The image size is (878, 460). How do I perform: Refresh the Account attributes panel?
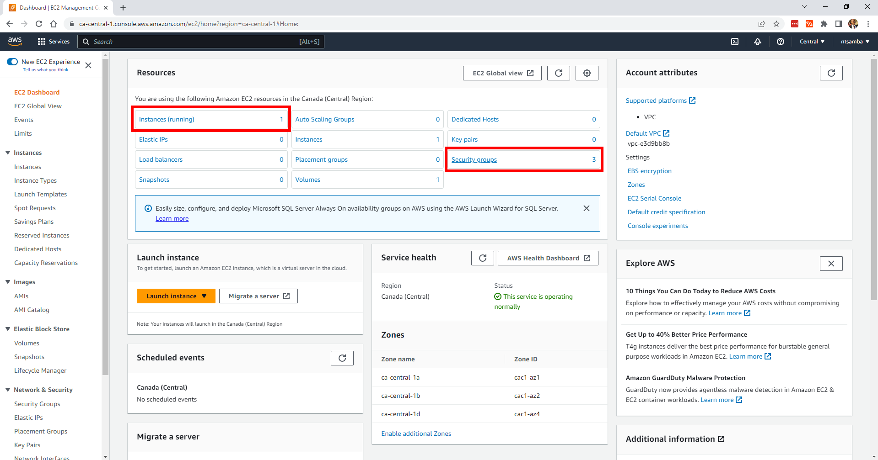click(x=831, y=73)
